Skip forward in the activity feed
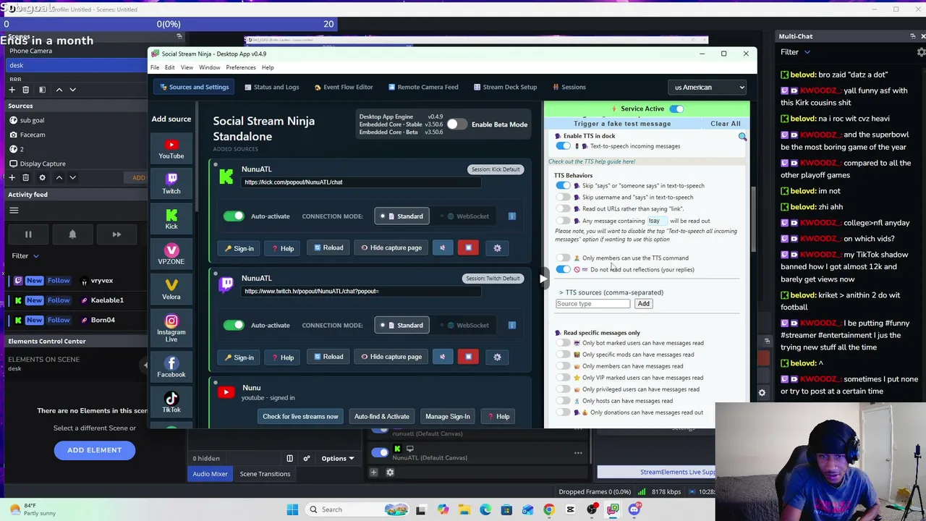Screen dimensions: 926x521 pos(116,234)
